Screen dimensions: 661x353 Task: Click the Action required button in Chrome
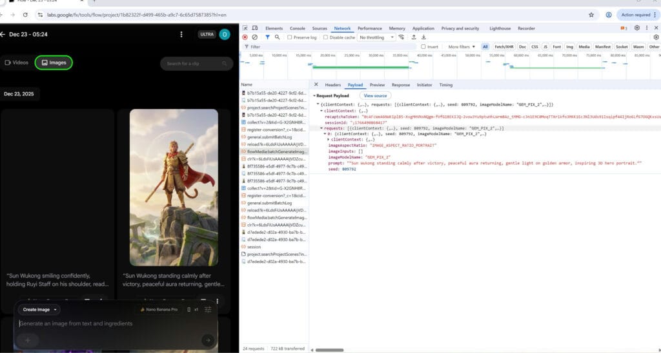pyautogui.click(x=637, y=15)
